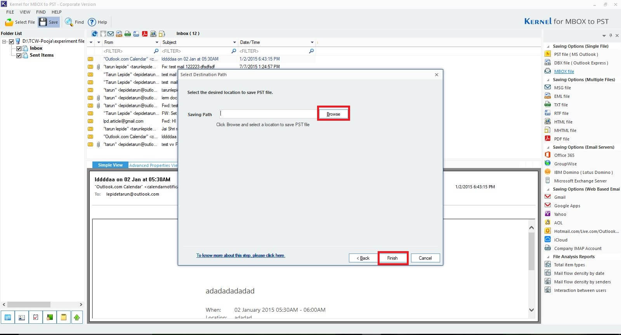Open the VIEW menu
This screenshot has height=335, width=621.
point(25,12)
